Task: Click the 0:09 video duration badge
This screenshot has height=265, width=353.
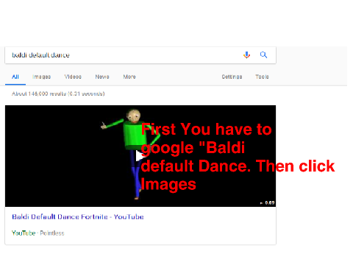Action: point(268,203)
